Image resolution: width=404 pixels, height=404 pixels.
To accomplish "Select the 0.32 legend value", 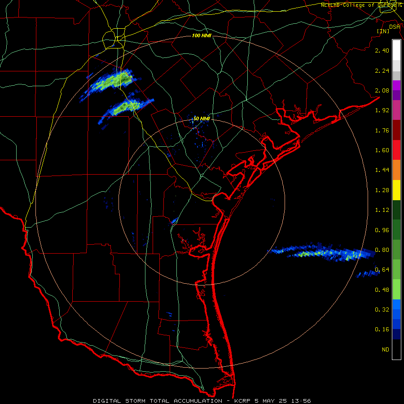I will pyautogui.click(x=382, y=310).
